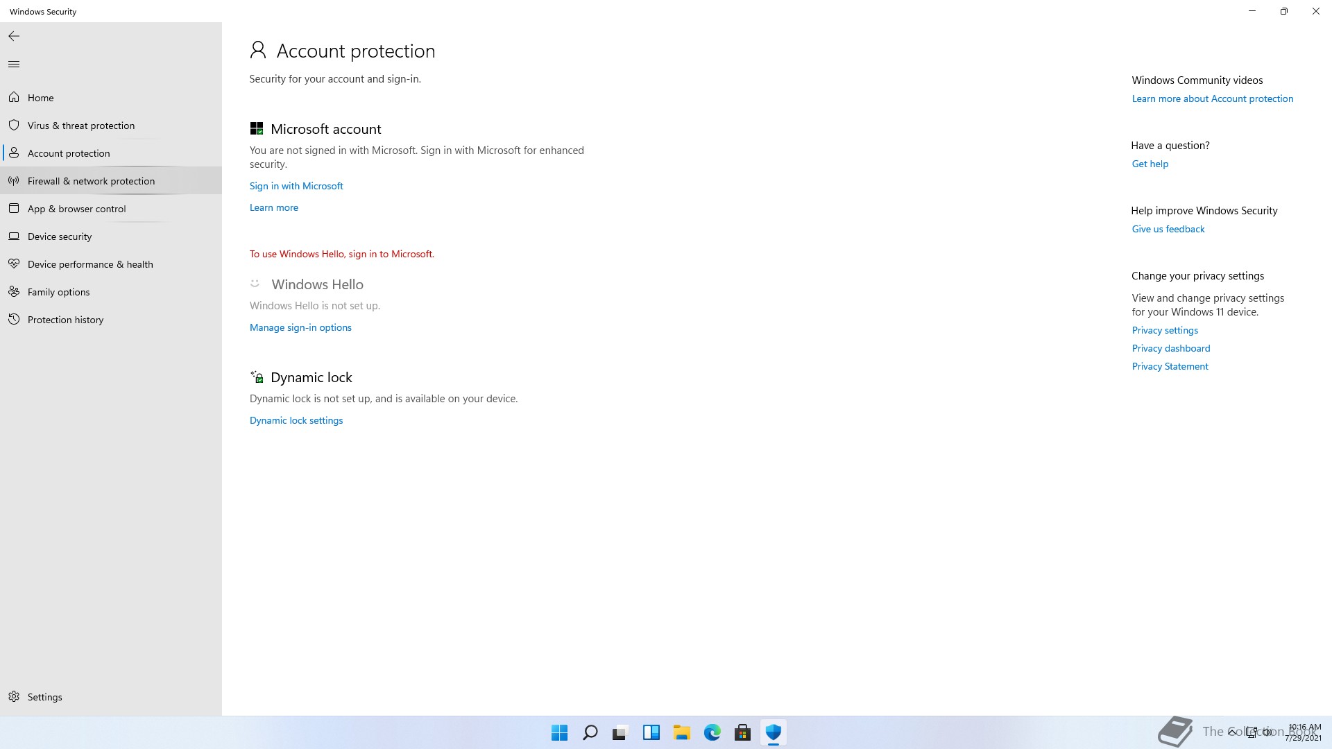Go to App & browser control
Viewport: 1332px width, 749px height.
[x=111, y=208]
